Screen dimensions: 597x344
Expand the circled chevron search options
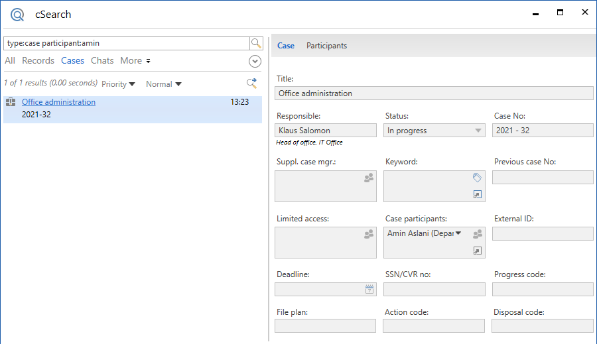pos(255,61)
